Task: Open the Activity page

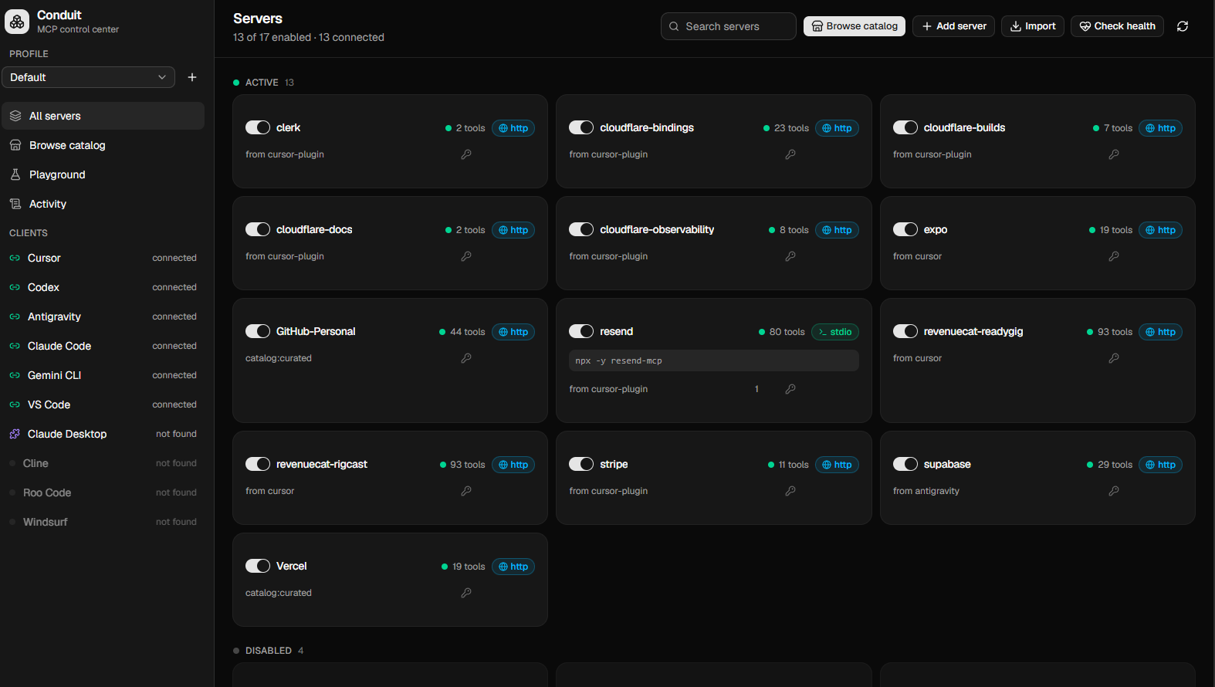Action: coord(103,204)
